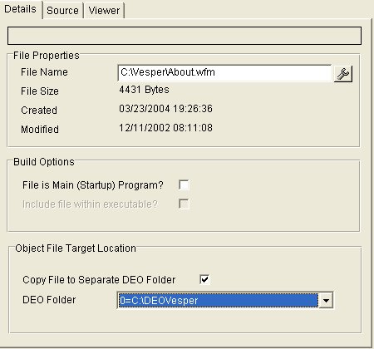Click the Created date 03/23/2004

(x=144, y=109)
